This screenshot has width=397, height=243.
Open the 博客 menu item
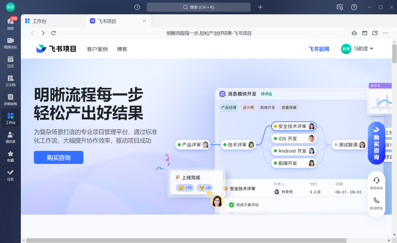tap(122, 49)
